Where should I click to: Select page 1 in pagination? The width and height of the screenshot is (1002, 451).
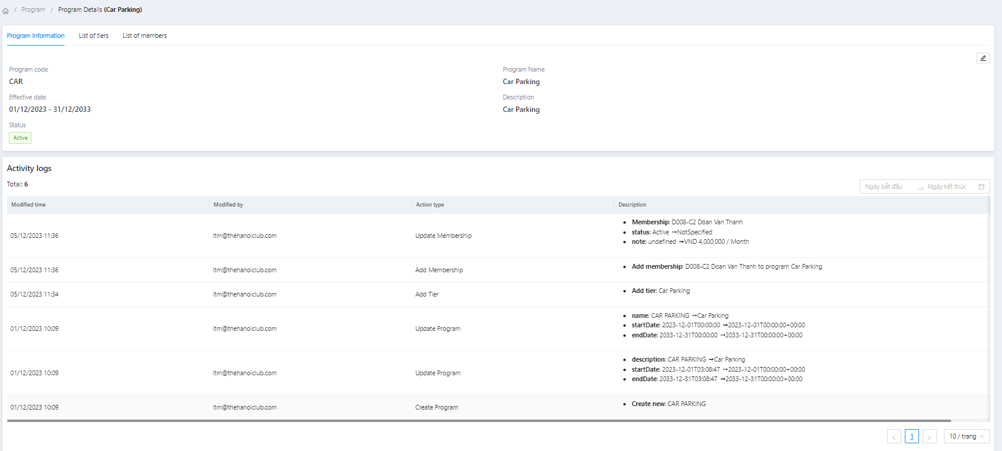point(911,436)
